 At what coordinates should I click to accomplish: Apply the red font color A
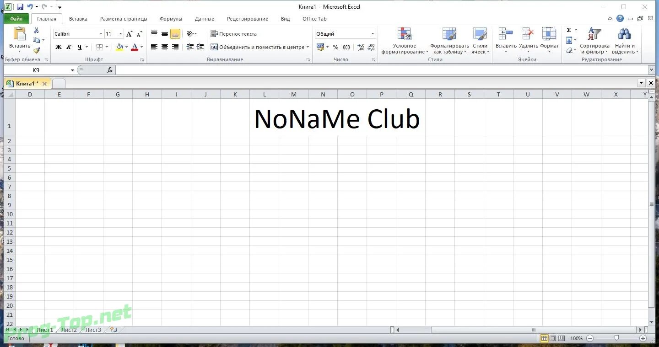pos(135,47)
